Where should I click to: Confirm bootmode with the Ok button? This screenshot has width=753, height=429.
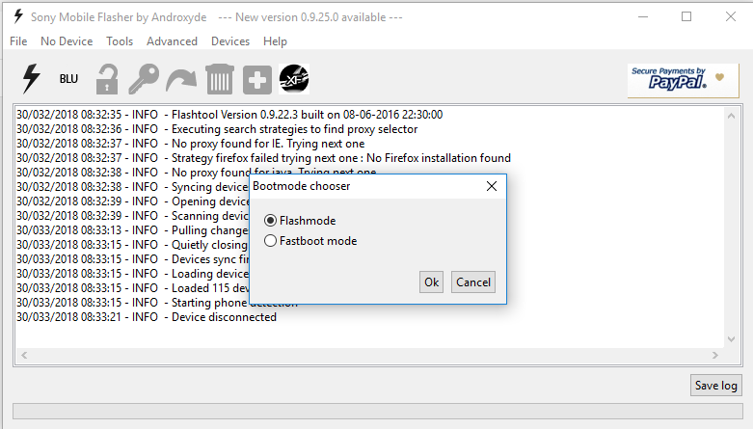pos(431,282)
